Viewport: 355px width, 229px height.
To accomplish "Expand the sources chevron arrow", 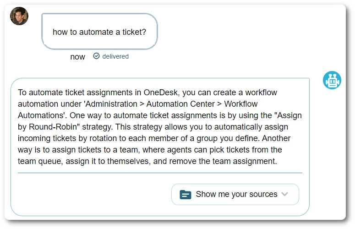I will 284,194.
